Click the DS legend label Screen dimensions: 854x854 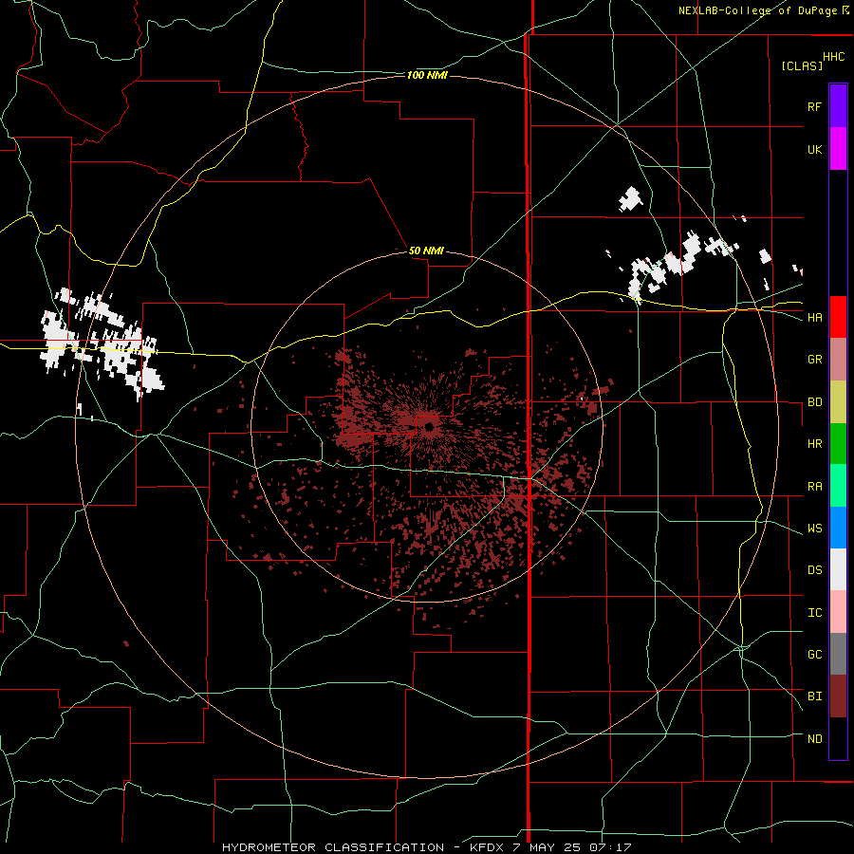click(x=814, y=570)
